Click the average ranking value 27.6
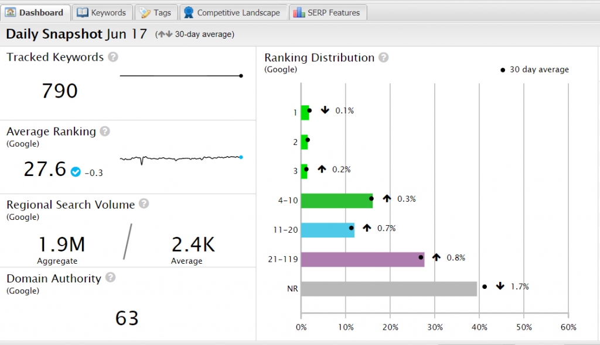The width and height of the screenshot is (600, 345). [45, 169]
